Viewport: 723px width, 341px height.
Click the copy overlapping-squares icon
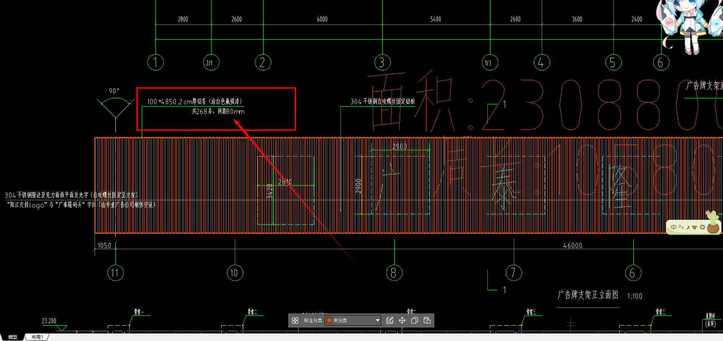click(415, 320)
